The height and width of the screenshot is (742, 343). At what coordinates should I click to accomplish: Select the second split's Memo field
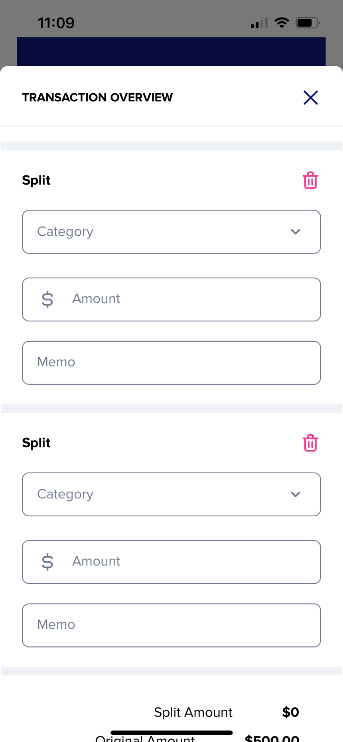[x=171, y=625]
